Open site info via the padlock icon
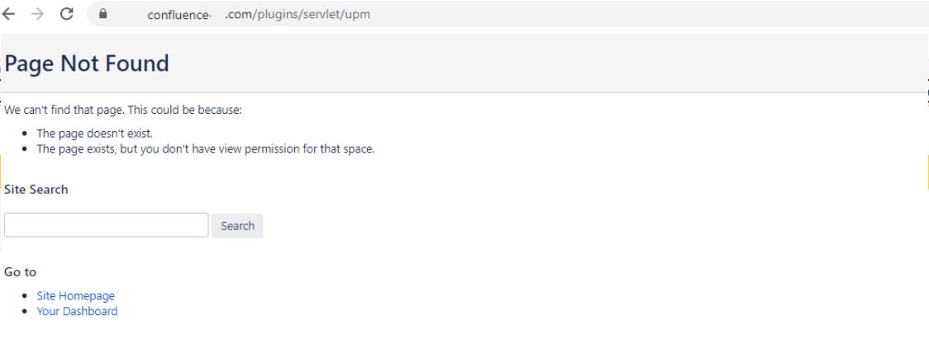Image resolution: width=929 pixels, height=363 pixels. click(103, 13)
